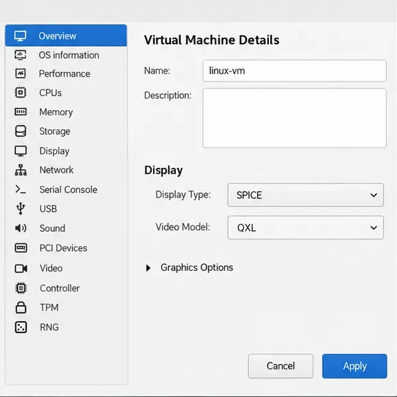The image size is (397, 397).
Task: Select the RNG label
Action: [49, 327]
